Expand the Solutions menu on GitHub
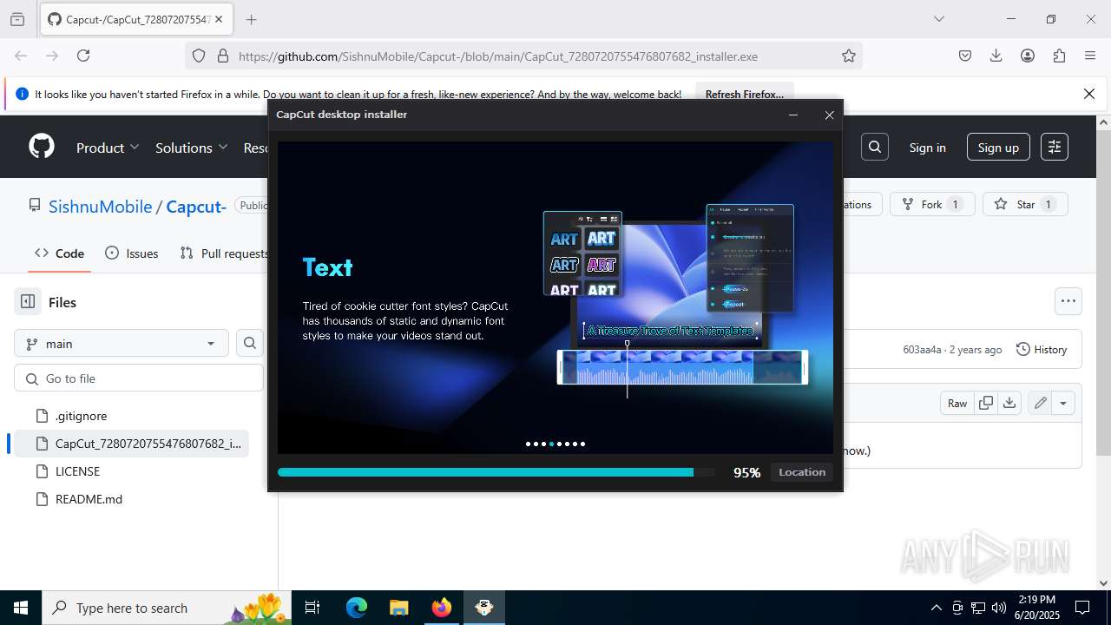This screenshot has width=1111, height=625. [x=191, y=148]
